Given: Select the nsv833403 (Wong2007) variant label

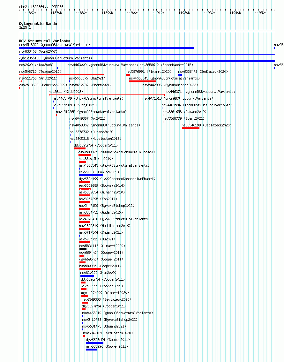Looking at the screenshot, I should click(38, 51).
